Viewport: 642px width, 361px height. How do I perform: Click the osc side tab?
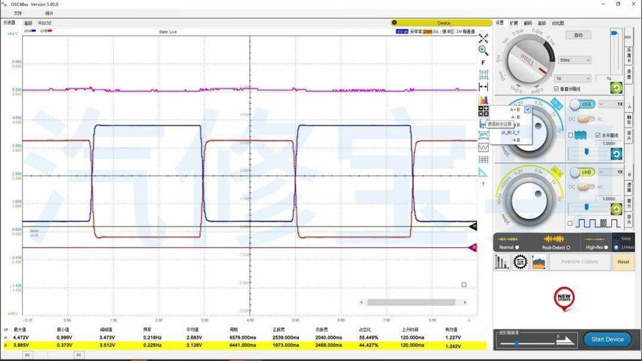pyautogui.click(x=628, y=37)
